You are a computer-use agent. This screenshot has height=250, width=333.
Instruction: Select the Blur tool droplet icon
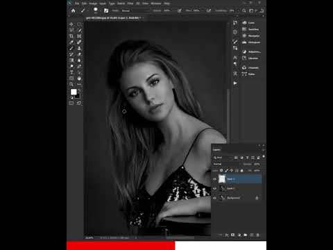point(79,60)
